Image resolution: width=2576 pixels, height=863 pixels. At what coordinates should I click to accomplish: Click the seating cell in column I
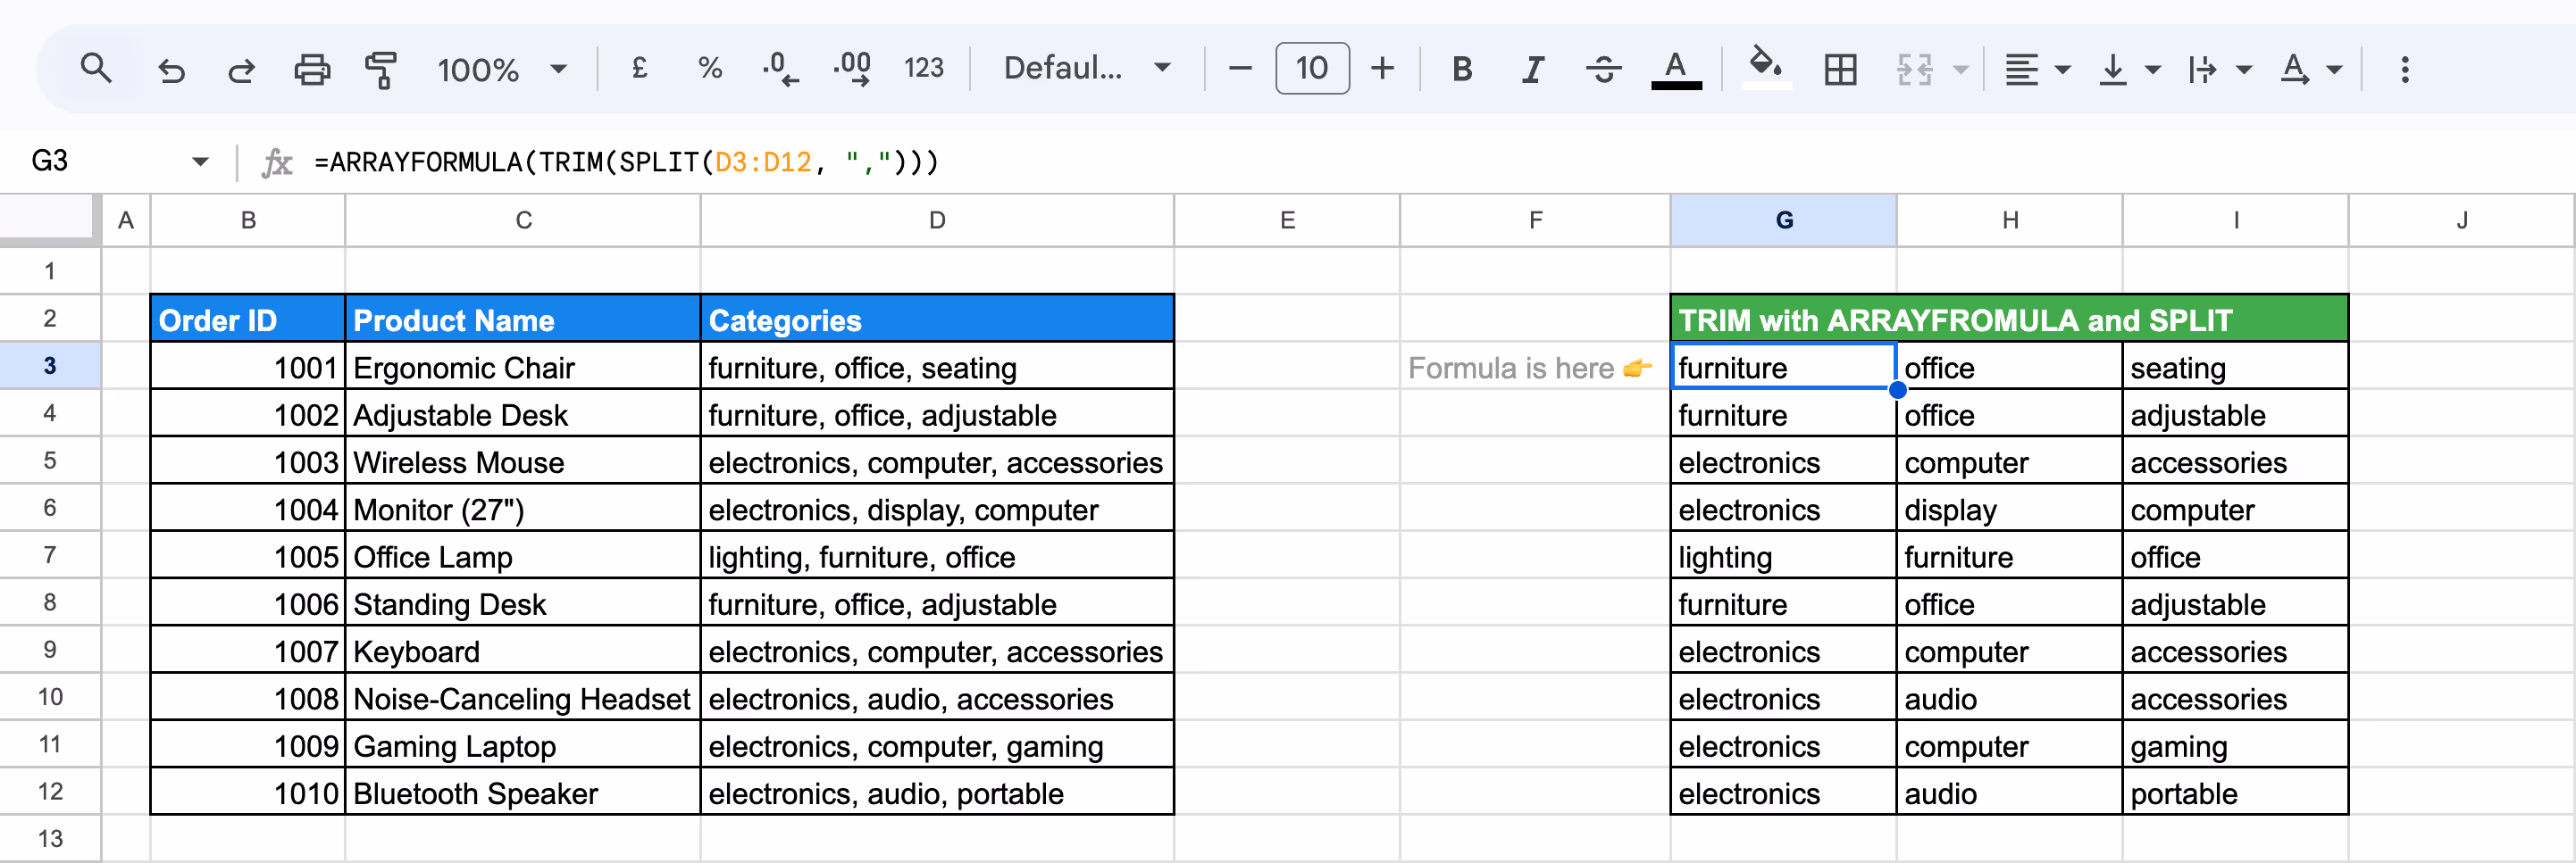[x=2235, y=368]
